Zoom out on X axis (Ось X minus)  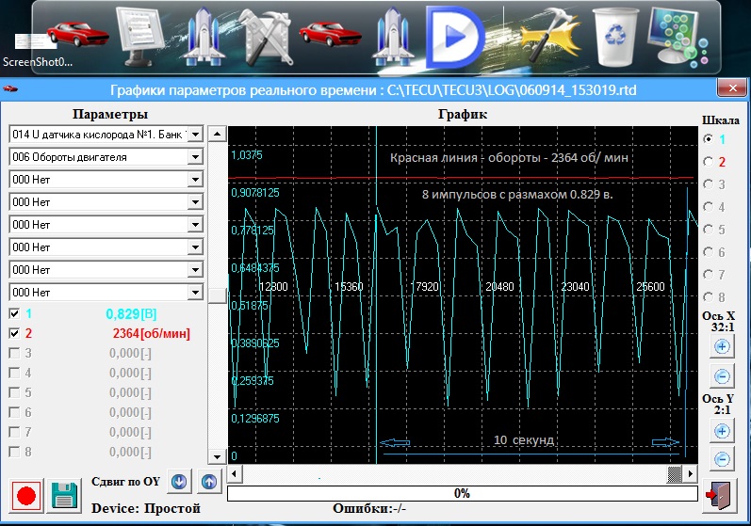[722, 376]
